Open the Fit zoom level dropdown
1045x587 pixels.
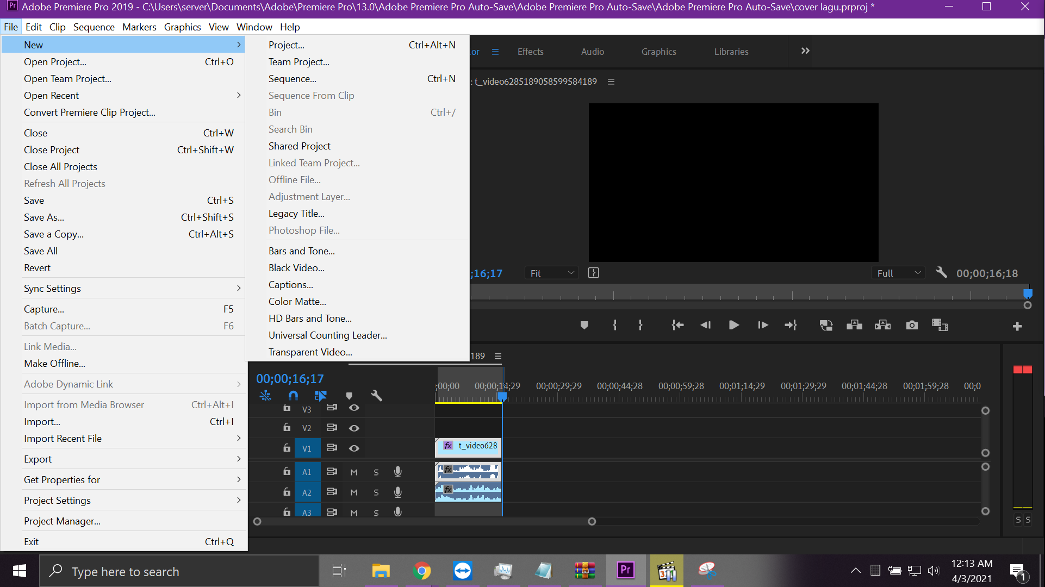point(552,273)
